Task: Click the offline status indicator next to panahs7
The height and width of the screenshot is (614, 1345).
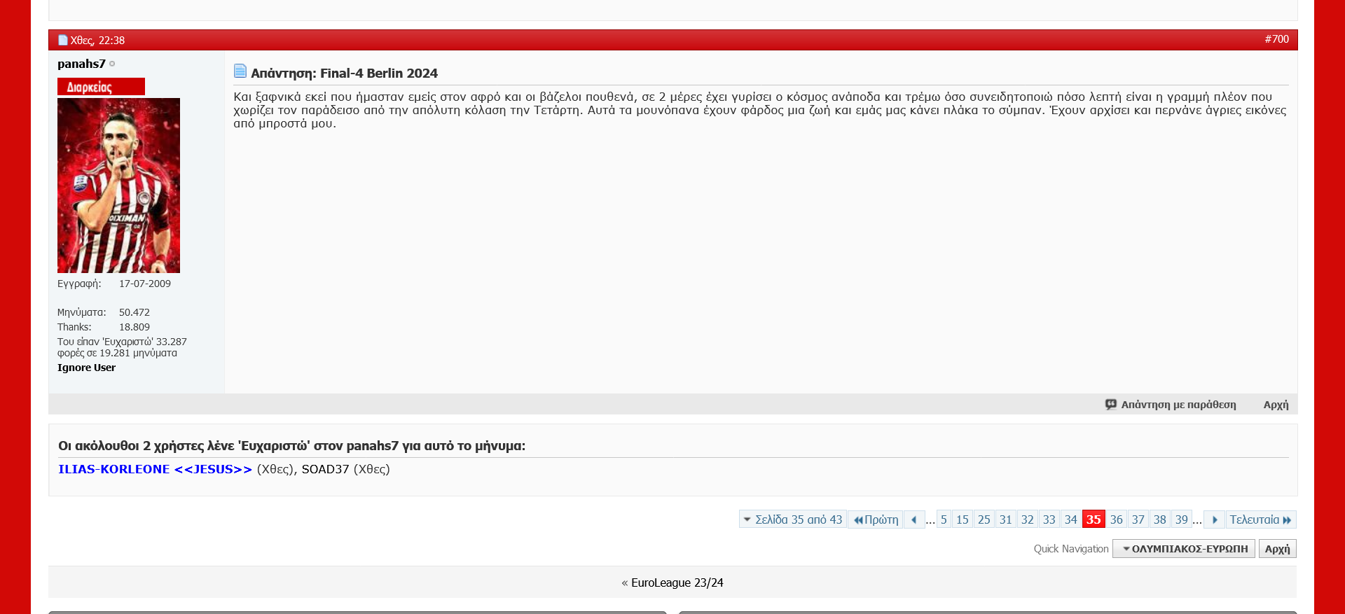Action: [x=112, y=64]
